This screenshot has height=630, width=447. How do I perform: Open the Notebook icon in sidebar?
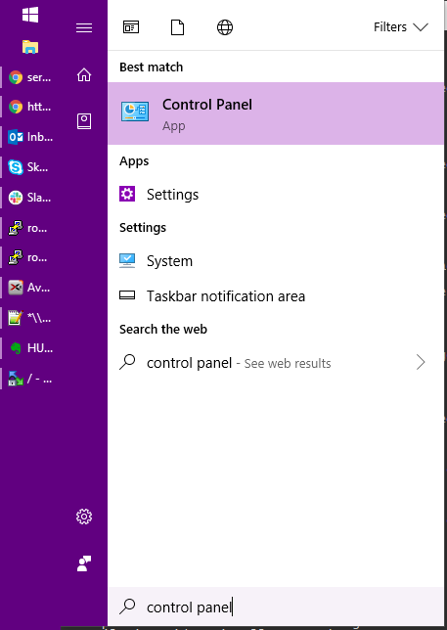click(84, 121)
